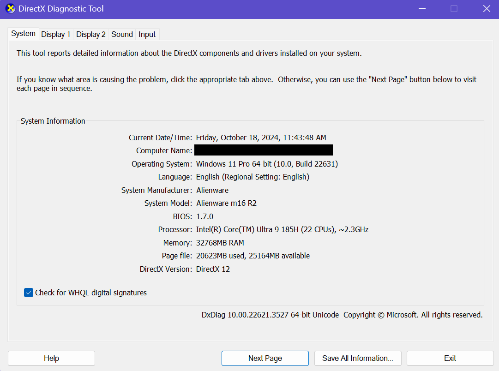Image resolution: width=499 pixels, height=371 pixels.
Task: Open the Display 1 tab
Action: pyautogui.click(x=56, y=34)
